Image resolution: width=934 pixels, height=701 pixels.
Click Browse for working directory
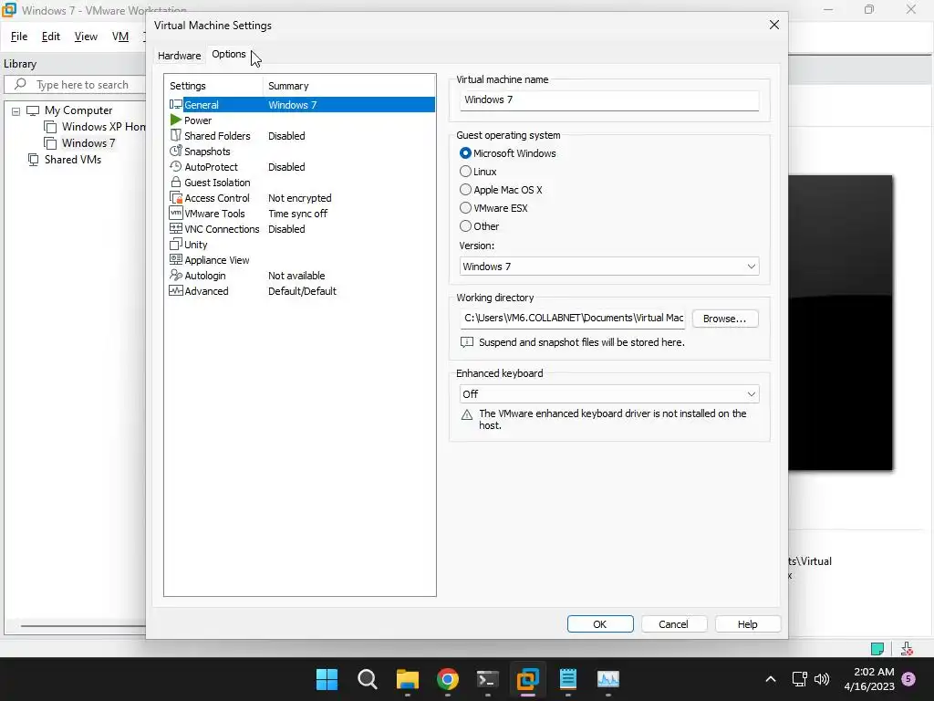(x=725, y=319)
